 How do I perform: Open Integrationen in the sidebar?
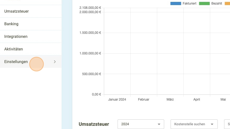click(31, 37)
